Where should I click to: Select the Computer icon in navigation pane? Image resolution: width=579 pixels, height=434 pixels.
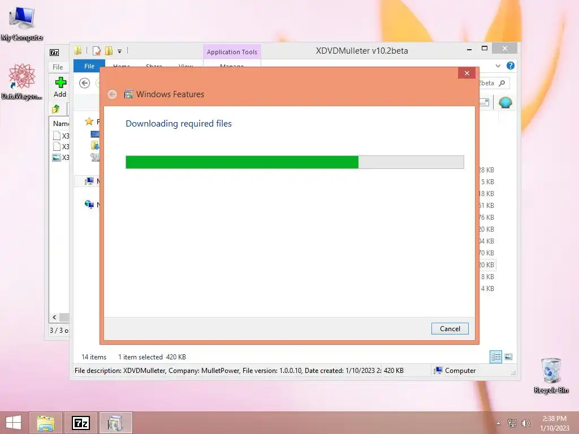pyautogui.click(x=89, y=181)
